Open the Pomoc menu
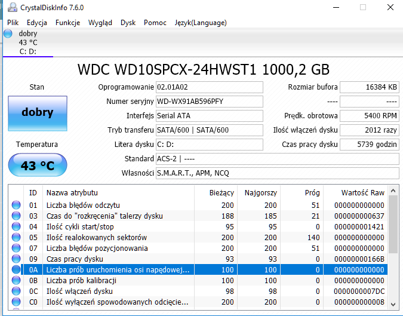 pyautogui.click(x=155, y=23)
